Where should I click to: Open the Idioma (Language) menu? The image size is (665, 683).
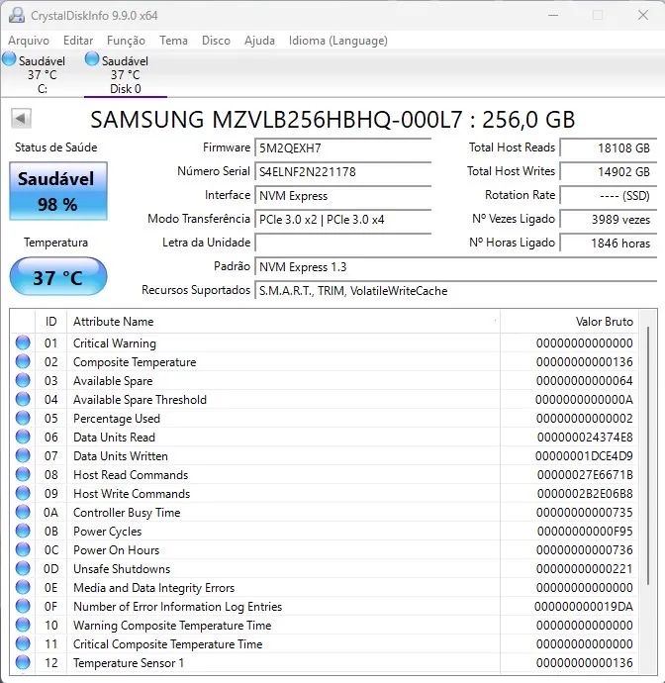click(x=338, y=41)
